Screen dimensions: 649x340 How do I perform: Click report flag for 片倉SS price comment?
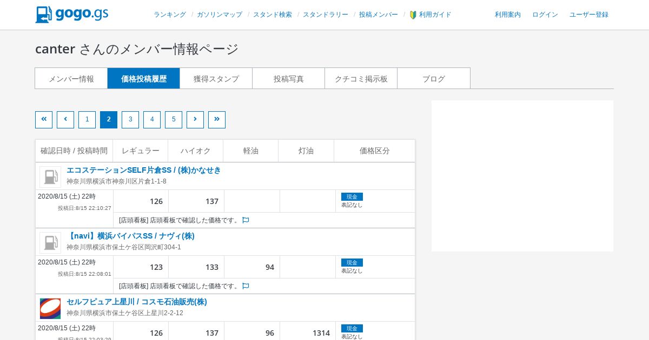246,220
